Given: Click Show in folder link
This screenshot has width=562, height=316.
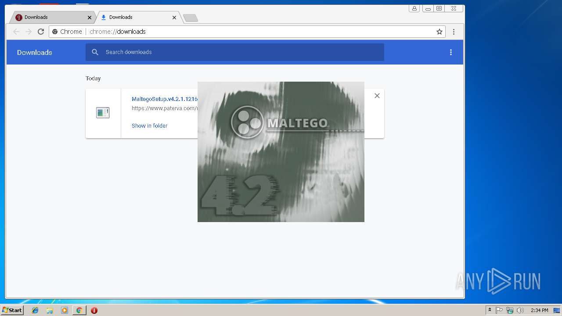Looking at the screenshot, I should point(149,126).
